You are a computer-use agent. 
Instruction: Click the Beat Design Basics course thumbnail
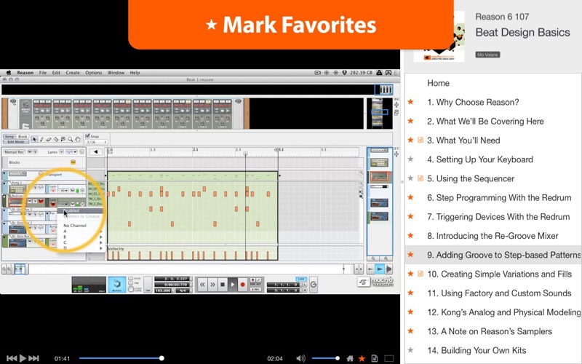tap(439, 36)
